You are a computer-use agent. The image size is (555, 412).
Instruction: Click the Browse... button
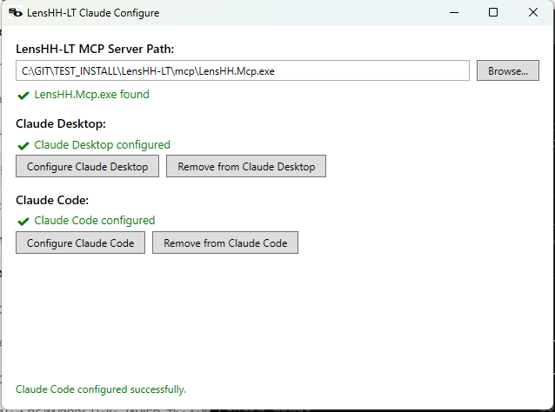coord(507,70)
